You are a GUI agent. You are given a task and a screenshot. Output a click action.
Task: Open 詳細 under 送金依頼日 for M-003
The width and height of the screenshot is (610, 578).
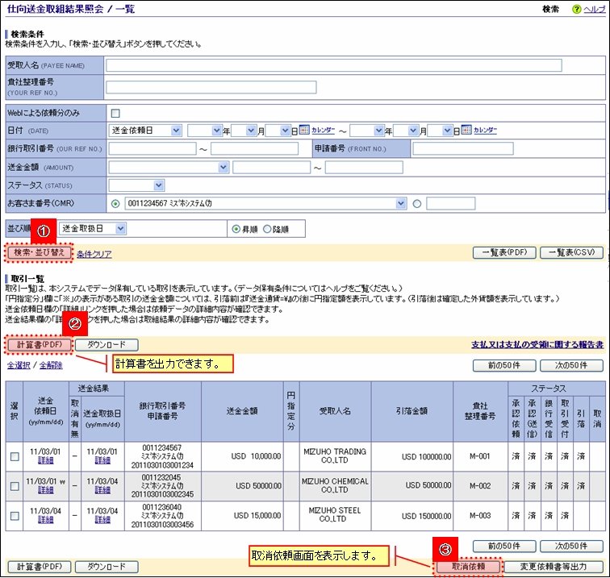45,520
